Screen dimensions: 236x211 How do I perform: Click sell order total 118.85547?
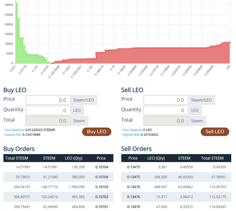(218, 207)
